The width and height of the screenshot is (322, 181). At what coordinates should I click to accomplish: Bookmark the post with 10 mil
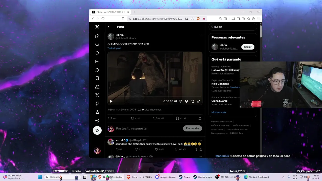[181, 118]
